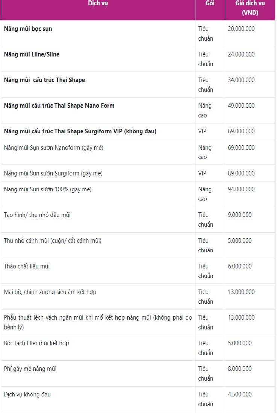Select Bóc tách filler mũi kết hợp
Screen dimensions: 277x413
point(36,343)
